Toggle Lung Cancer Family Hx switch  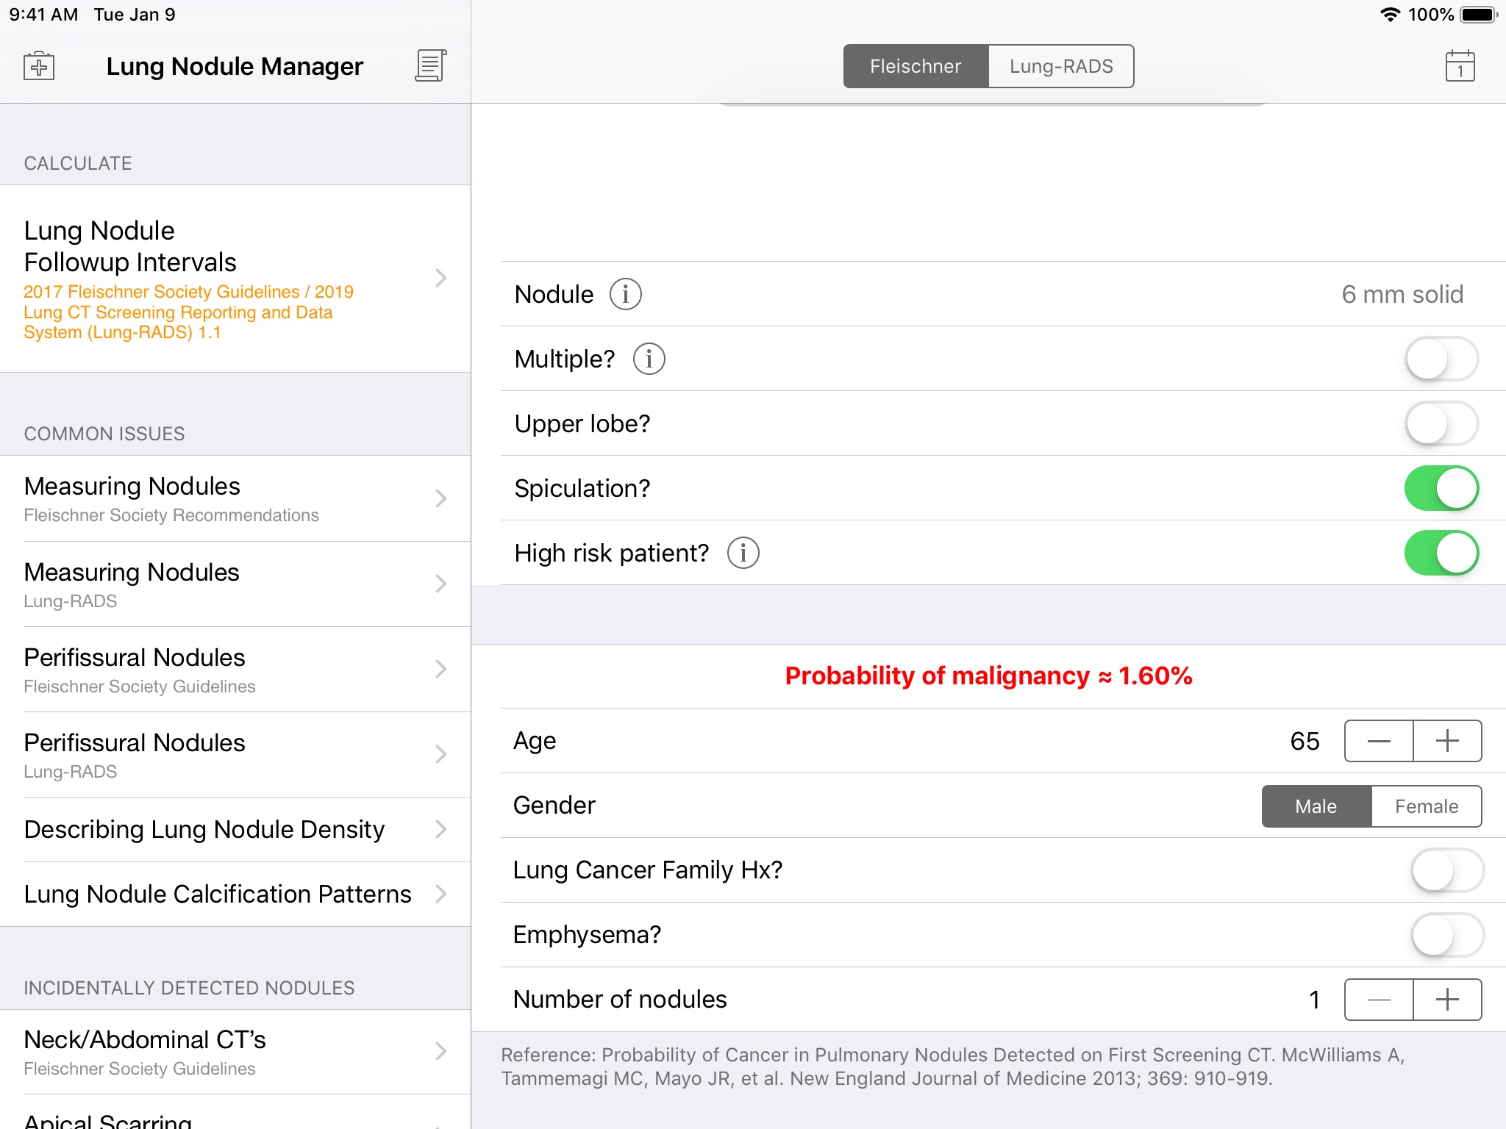coord(1446,870)
